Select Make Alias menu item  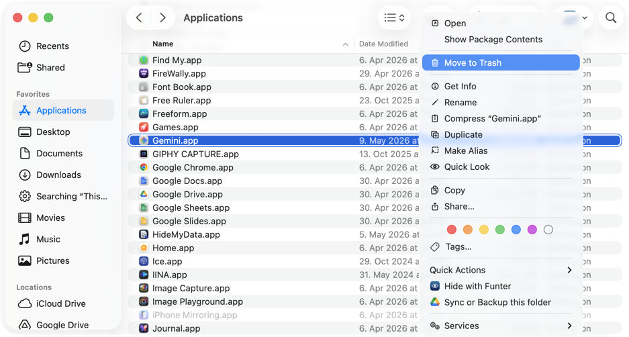click(501, 150)
